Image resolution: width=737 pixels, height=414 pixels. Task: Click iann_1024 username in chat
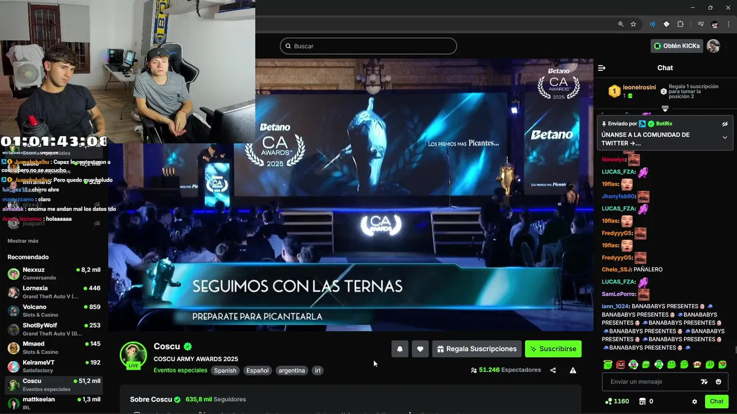(x=616, y=306)
